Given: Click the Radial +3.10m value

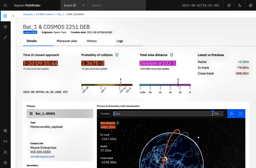Looking at the screenshot, I should [x=243, y=62].
